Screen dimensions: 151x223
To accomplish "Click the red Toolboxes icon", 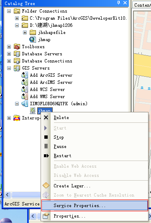I will (17, 47).
